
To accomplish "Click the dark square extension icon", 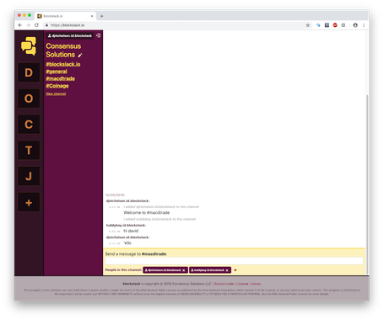I will (327, 25).
